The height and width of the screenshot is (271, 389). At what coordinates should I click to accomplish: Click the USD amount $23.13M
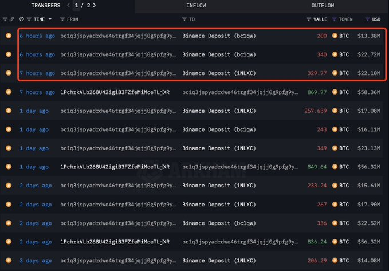(368, 148)
